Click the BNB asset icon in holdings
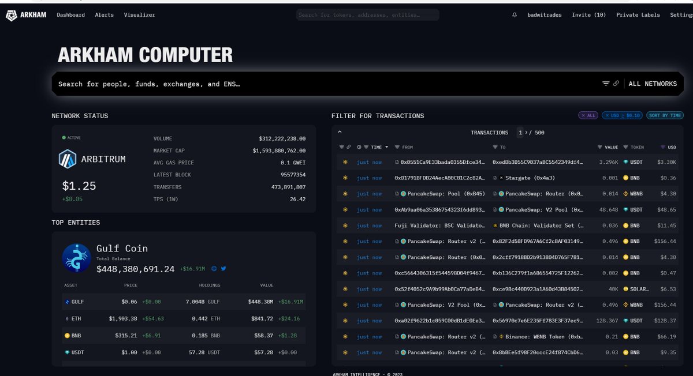The width and height of the screenshot is (693, 376). [66, 335]
